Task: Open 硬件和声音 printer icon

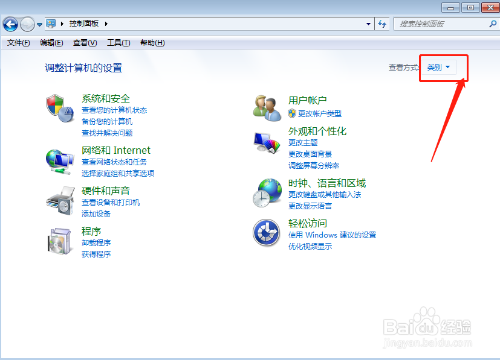Action: click(59, 200)
